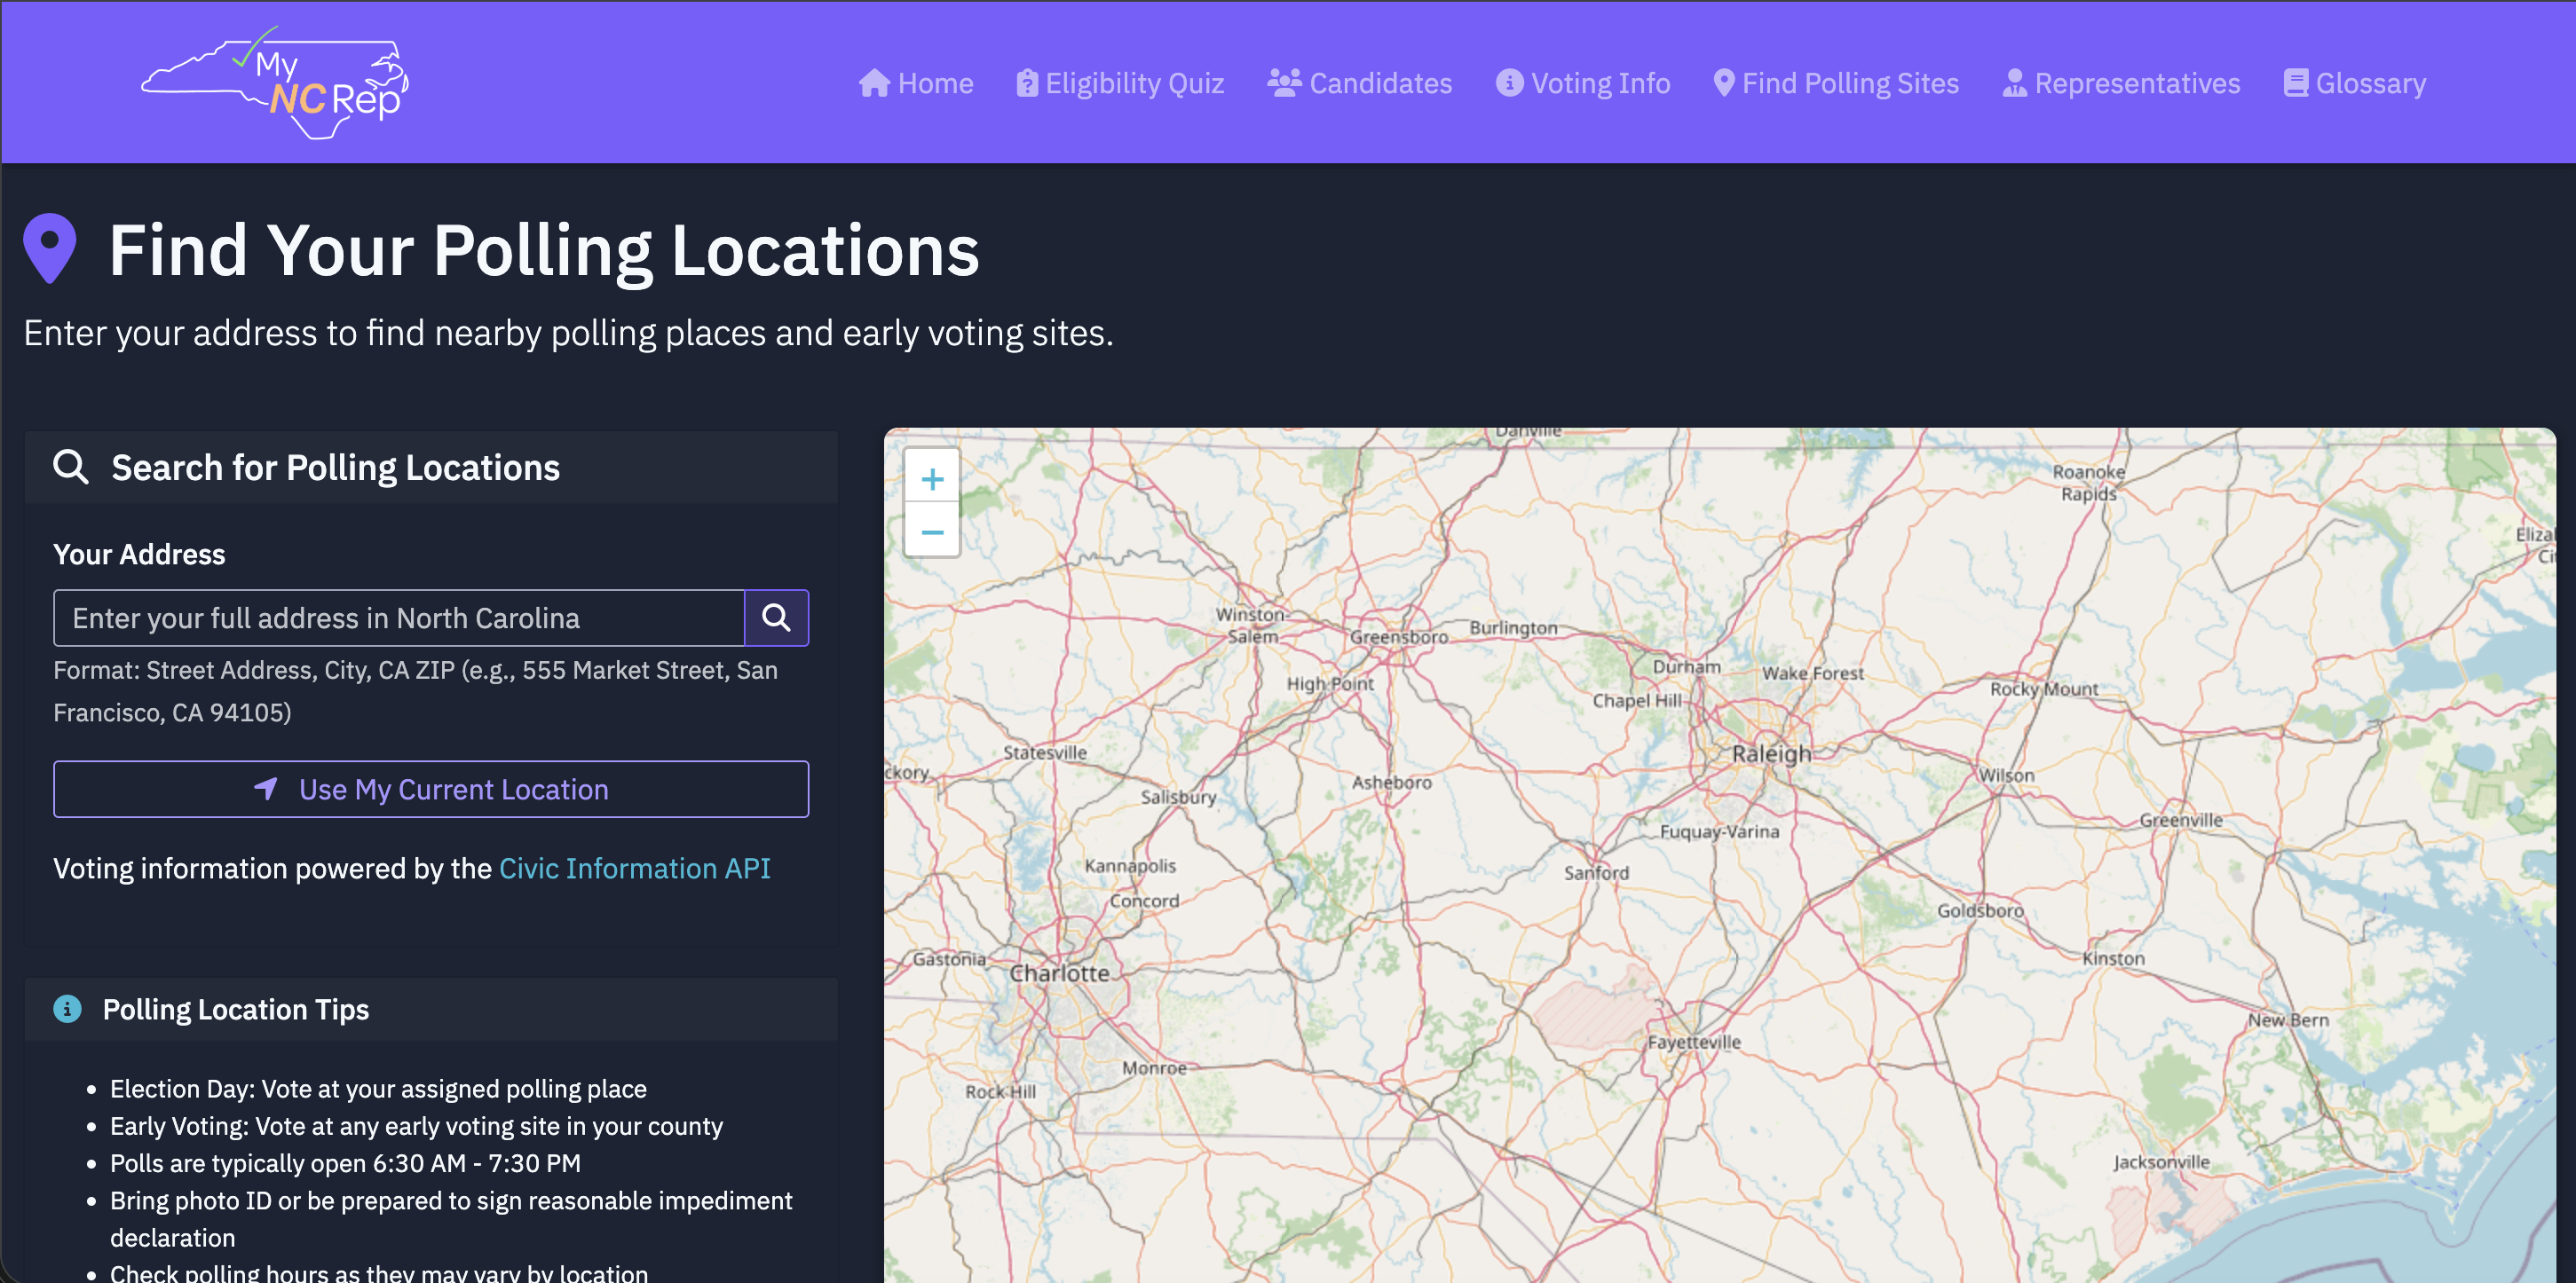Open the Candidates menu item
Screen dimensions: 2576x1283
[x=1379, y=83]
